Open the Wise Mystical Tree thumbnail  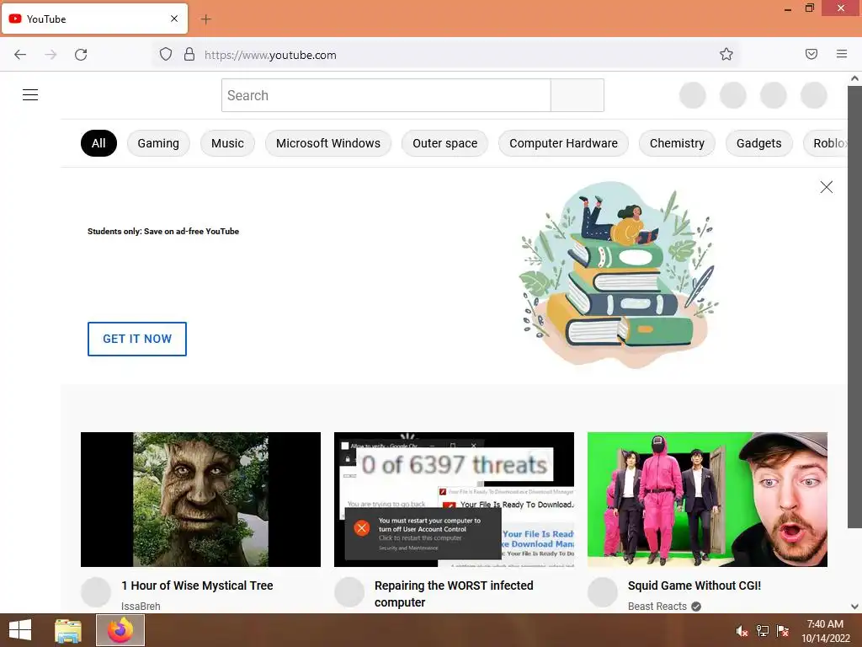(x=200, y=500)
